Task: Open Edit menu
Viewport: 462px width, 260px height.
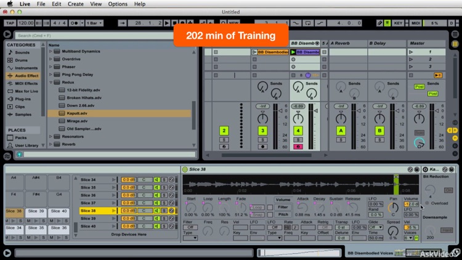Action: pos(56,4)
